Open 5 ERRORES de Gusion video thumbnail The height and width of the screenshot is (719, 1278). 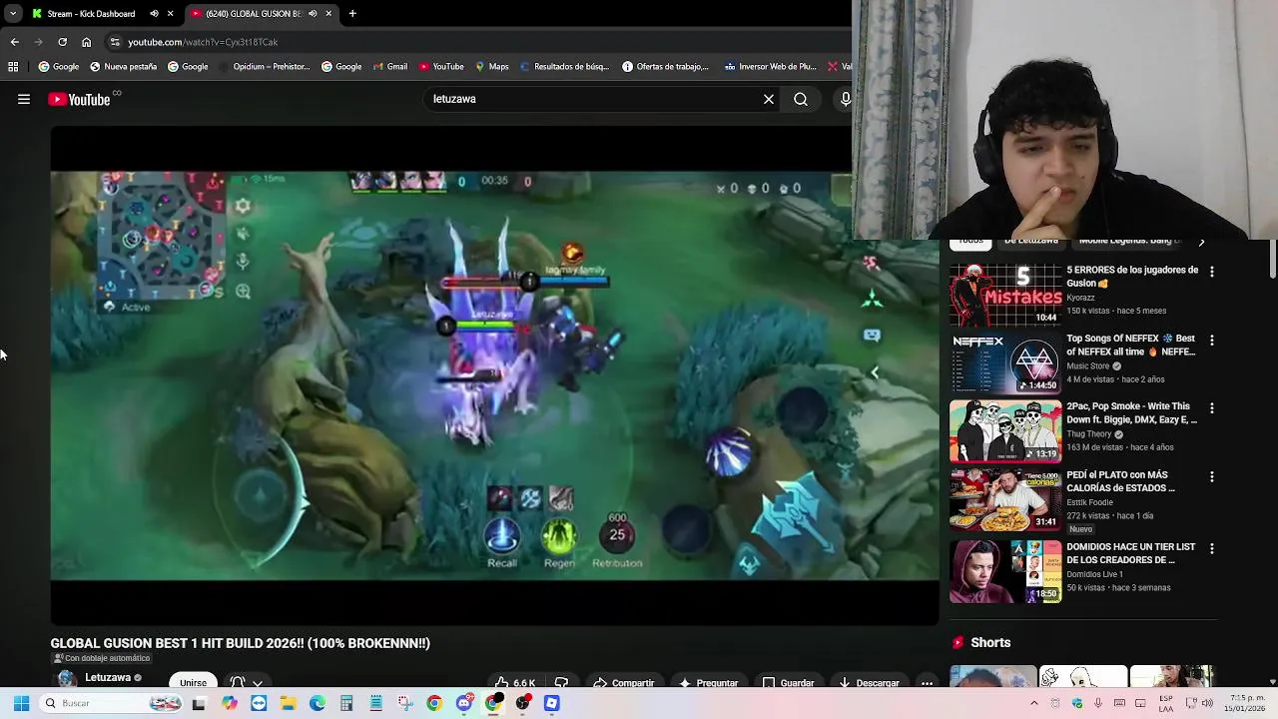click(1005, 295)
